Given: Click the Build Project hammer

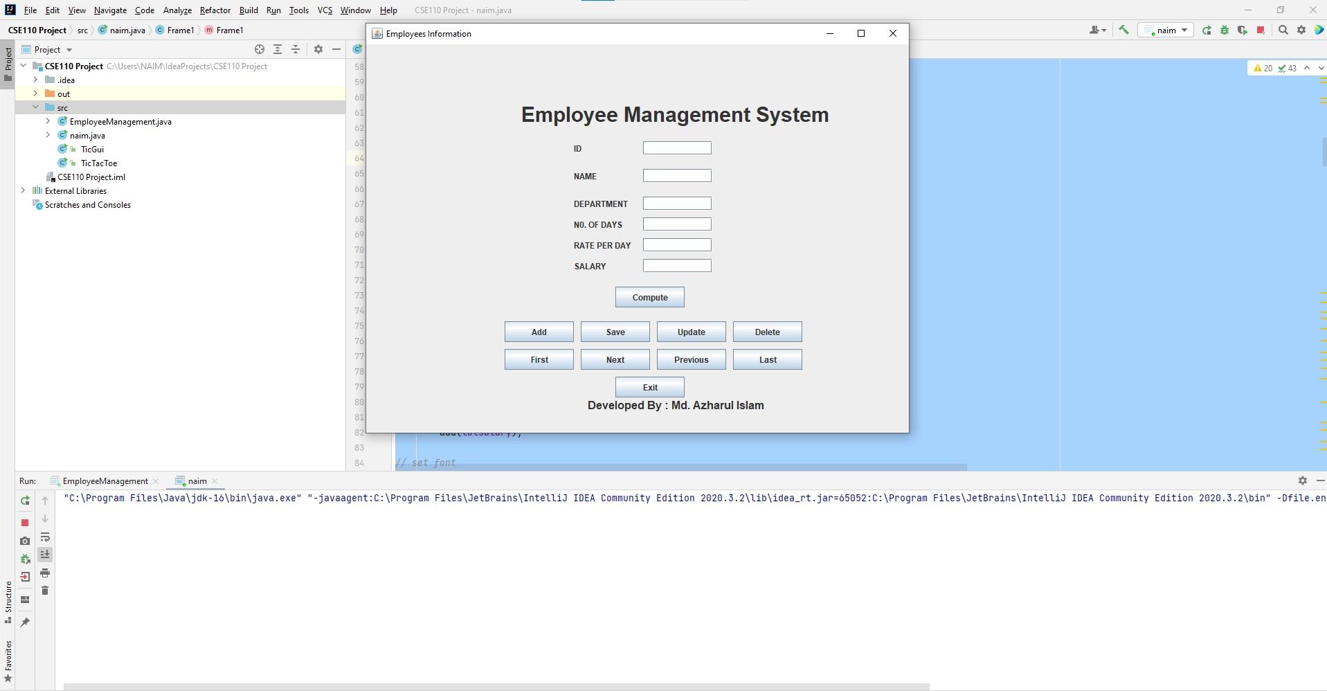Looking at the screenshot, I should [1124, 30].
